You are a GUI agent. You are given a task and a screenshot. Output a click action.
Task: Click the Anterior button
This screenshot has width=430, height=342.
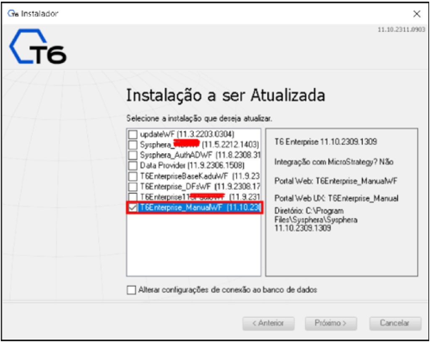coord(268,324)
